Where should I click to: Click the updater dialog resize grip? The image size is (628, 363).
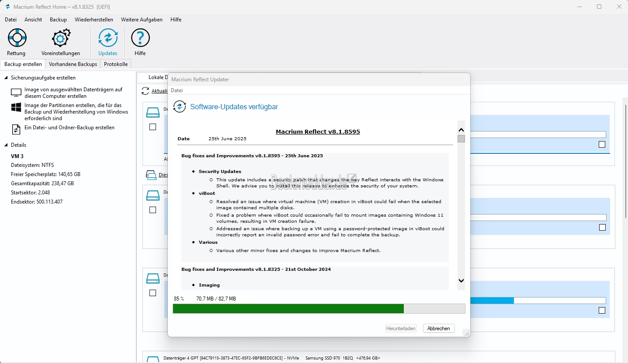(x=467, y=333)
